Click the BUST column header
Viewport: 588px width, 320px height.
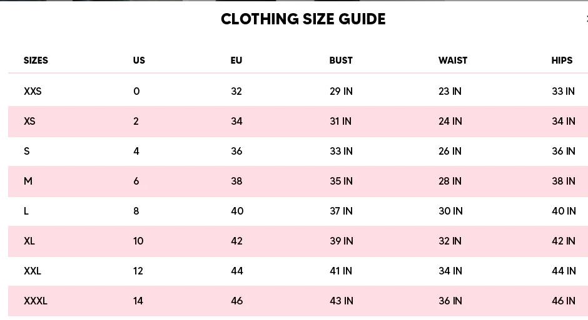pyautogui.click(x=341, y=61)
